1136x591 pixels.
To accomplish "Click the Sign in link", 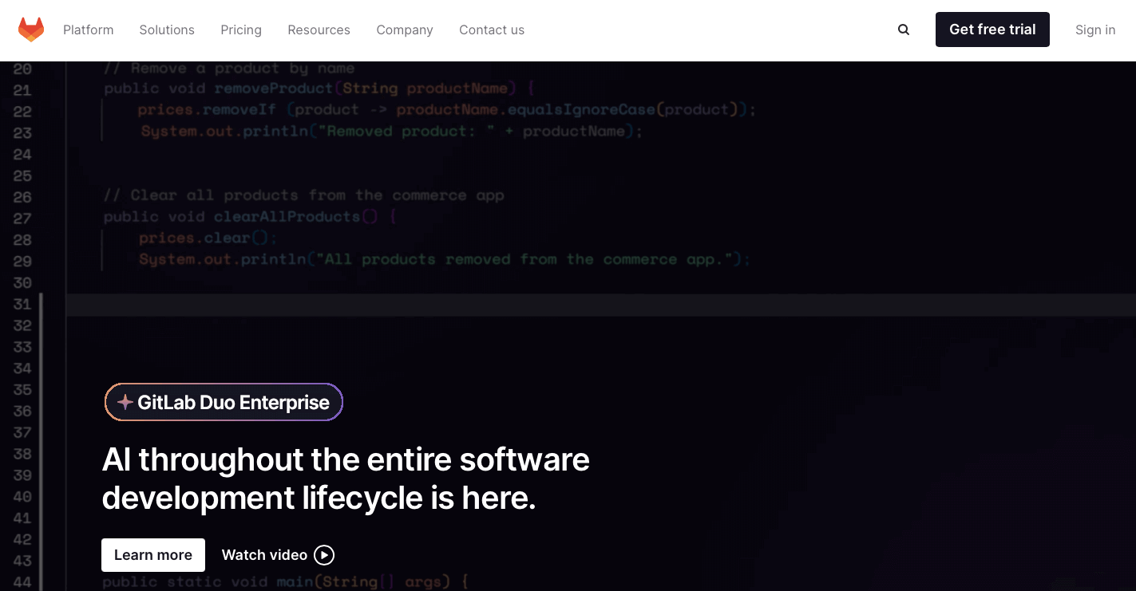I will [1095, 30].
